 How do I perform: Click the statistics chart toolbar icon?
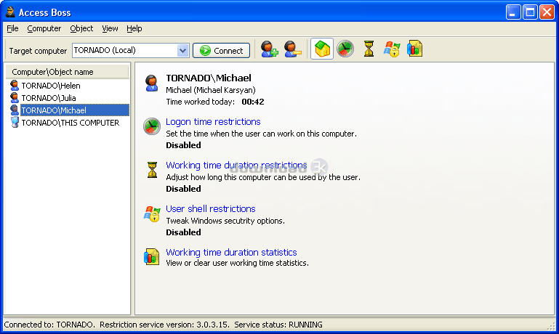coord(415,49)
